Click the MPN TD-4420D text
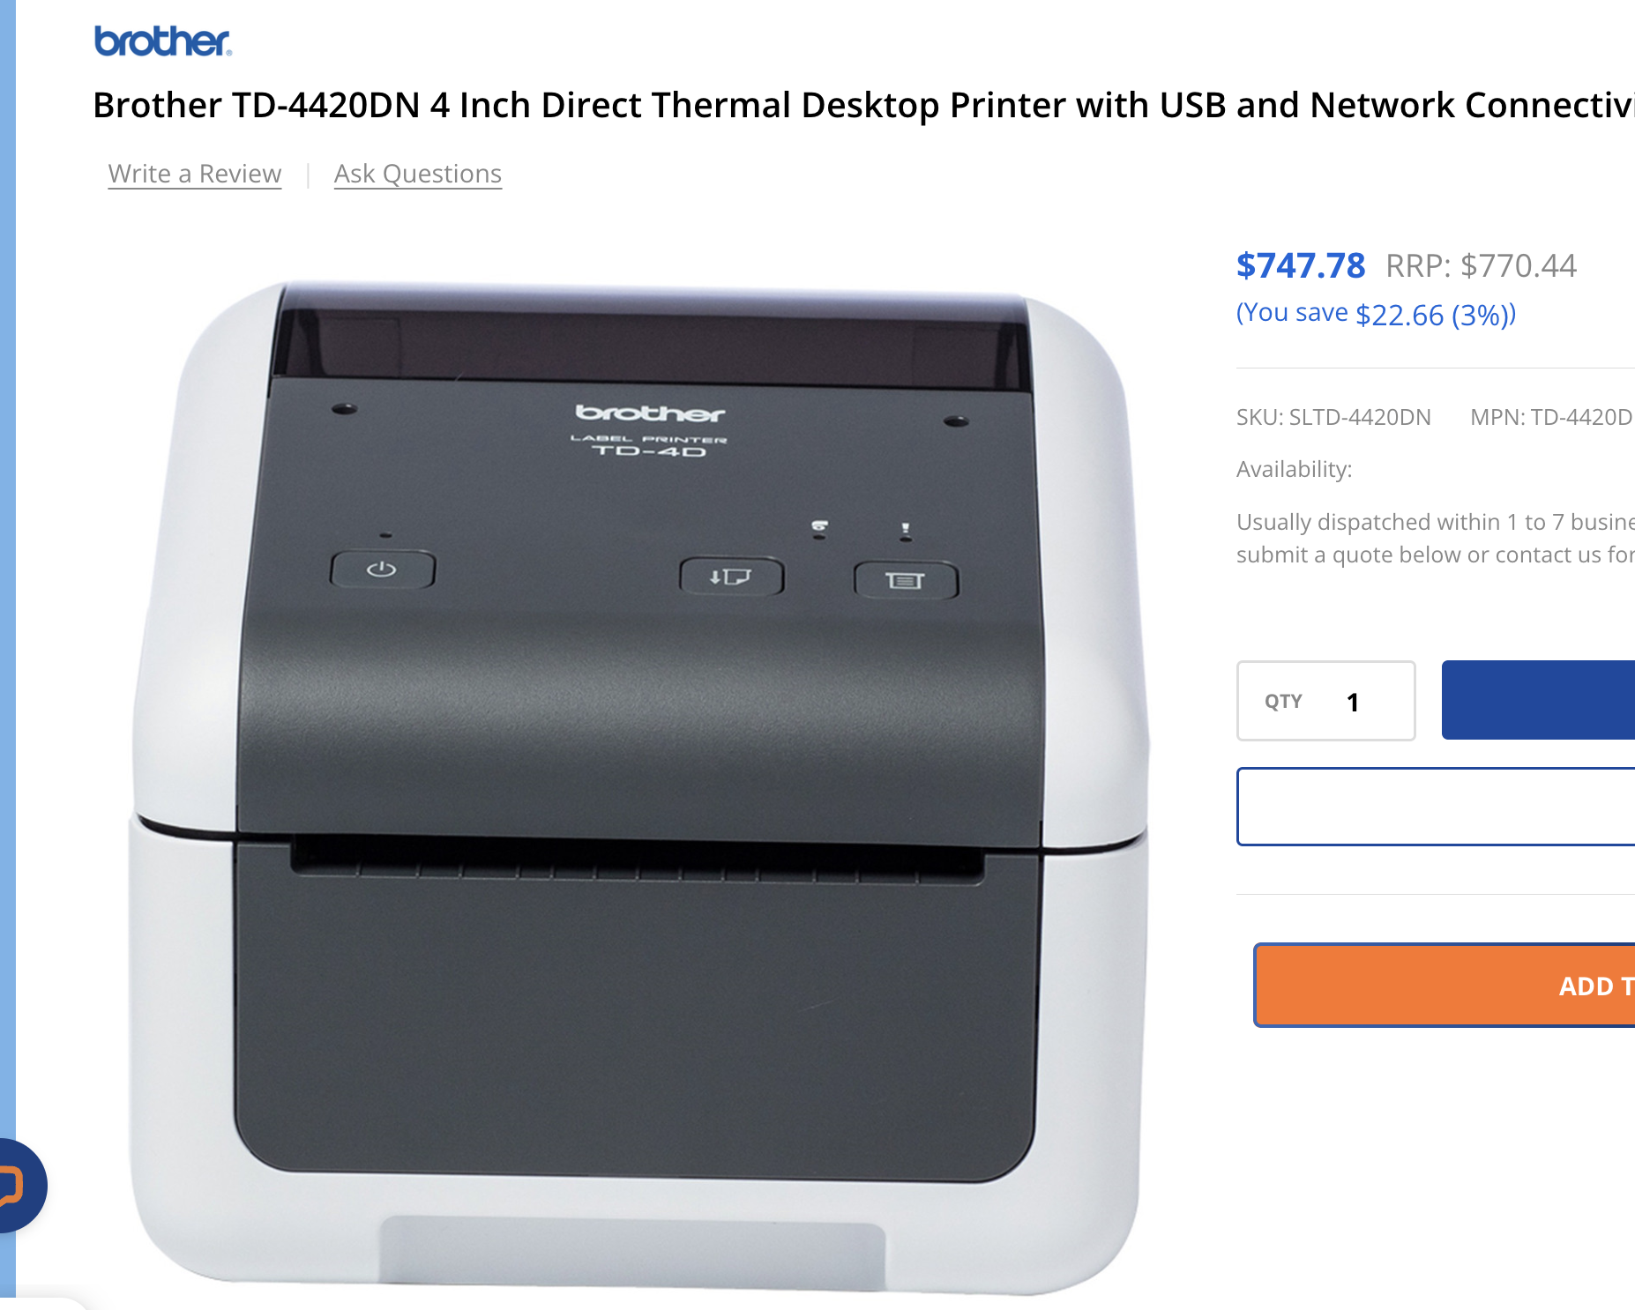This screenshot has width=1635, height=1310. click(x=1552, y=417)
